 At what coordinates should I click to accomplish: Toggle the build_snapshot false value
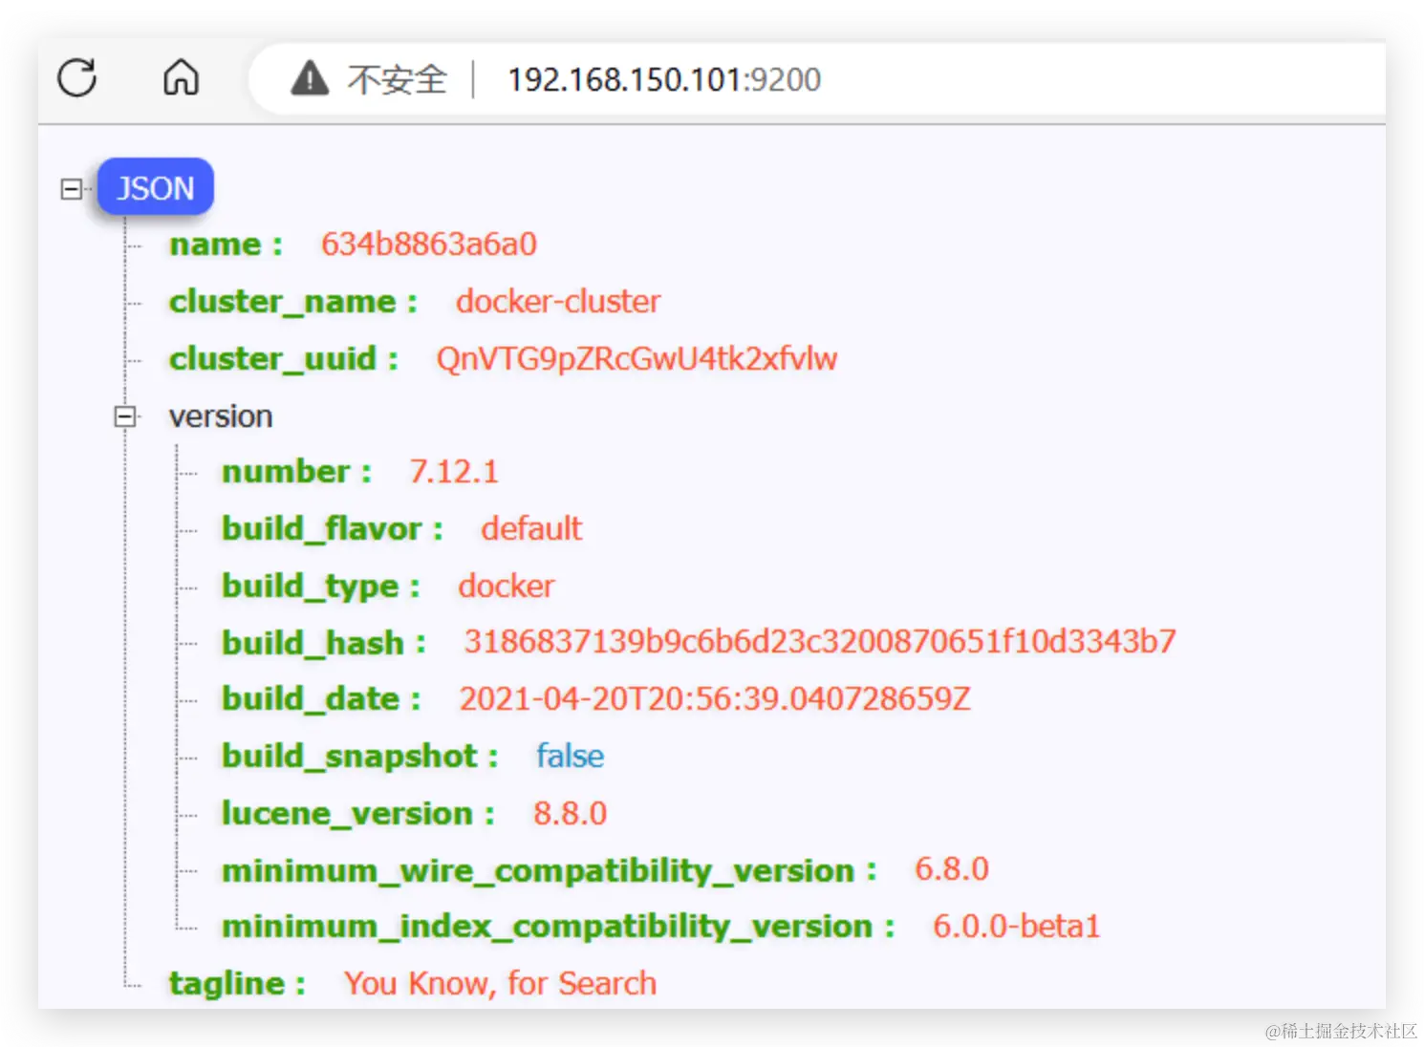569,756
